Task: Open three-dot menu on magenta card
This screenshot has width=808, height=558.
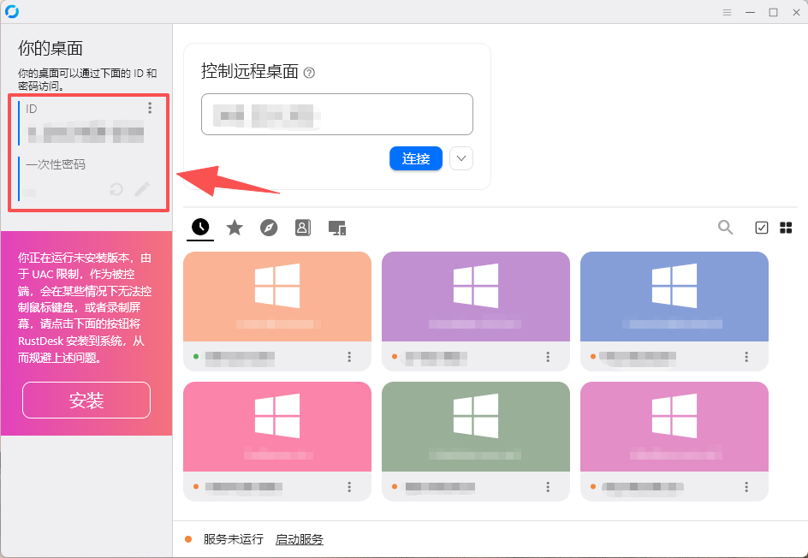Action: click(x=746, y=486)
